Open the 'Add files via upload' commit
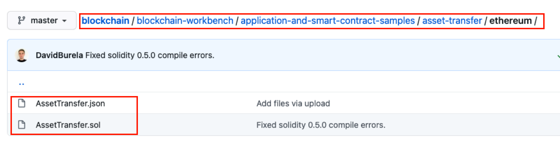Viewport: 560px width, 158px height. [293, 103]
